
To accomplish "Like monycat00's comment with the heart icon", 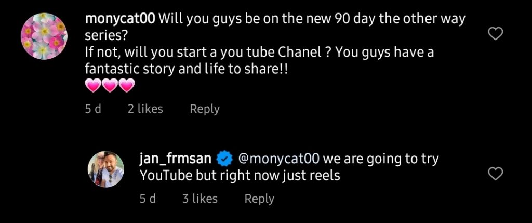I will pos(496,34).
